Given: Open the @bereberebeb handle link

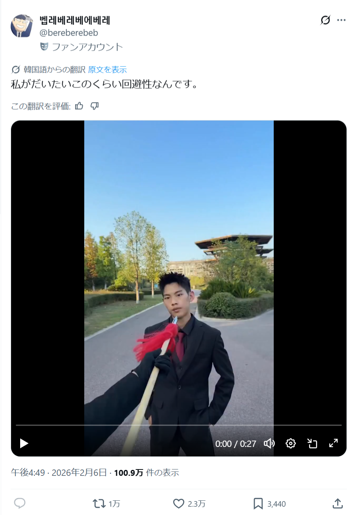Looking at the screenshot, I should (69, 33).
